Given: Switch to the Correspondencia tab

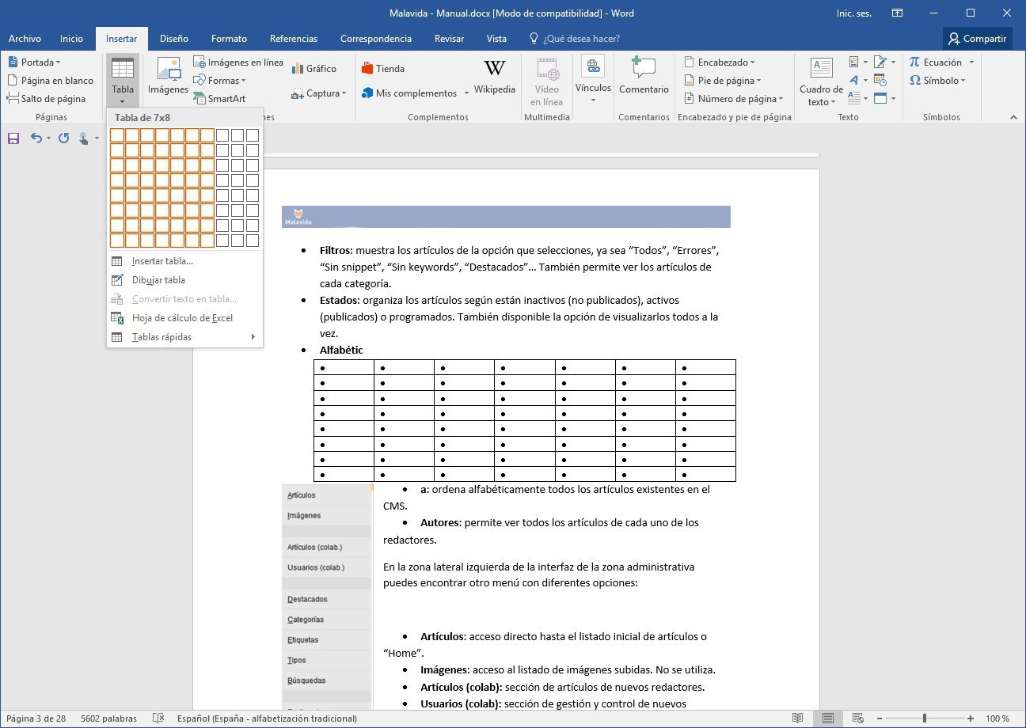Looking at the screenshot, I should click(x=376, y=38).
